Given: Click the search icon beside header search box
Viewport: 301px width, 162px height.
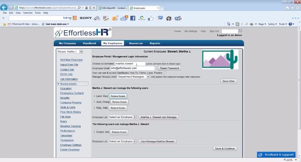Looking at the screenshot, I should tap(240, 31).
